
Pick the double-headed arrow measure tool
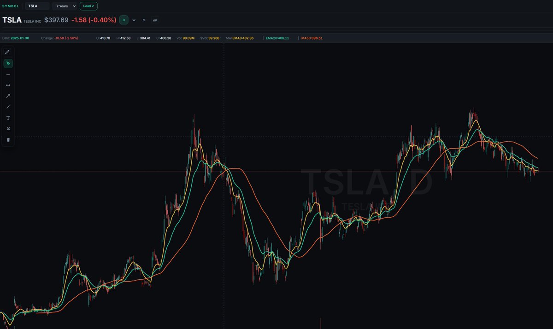(8, 85)
